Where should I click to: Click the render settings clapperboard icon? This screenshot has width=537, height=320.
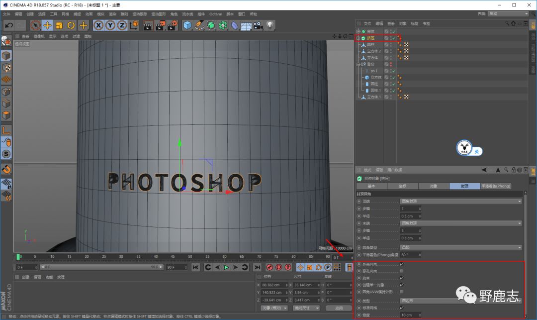[172, 25]
